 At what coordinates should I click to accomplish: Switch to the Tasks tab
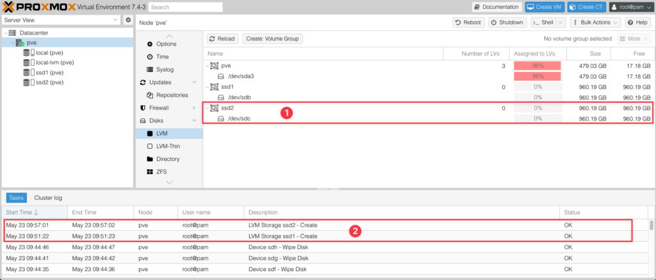pos(16,198)
